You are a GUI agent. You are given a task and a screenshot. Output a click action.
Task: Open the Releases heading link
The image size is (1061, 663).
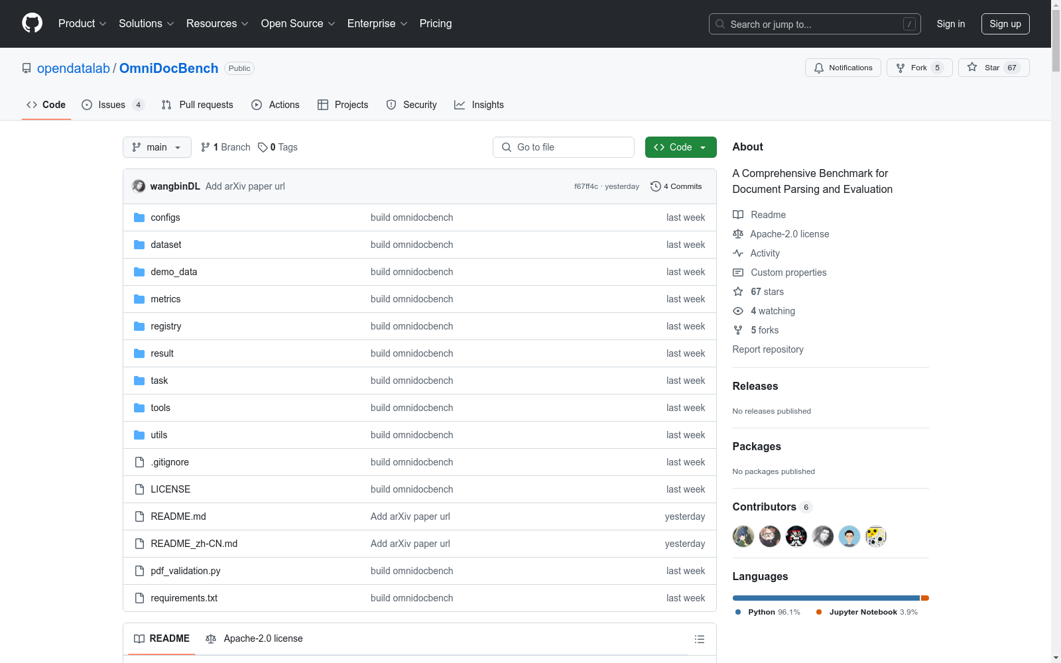(x=755, y=386)
